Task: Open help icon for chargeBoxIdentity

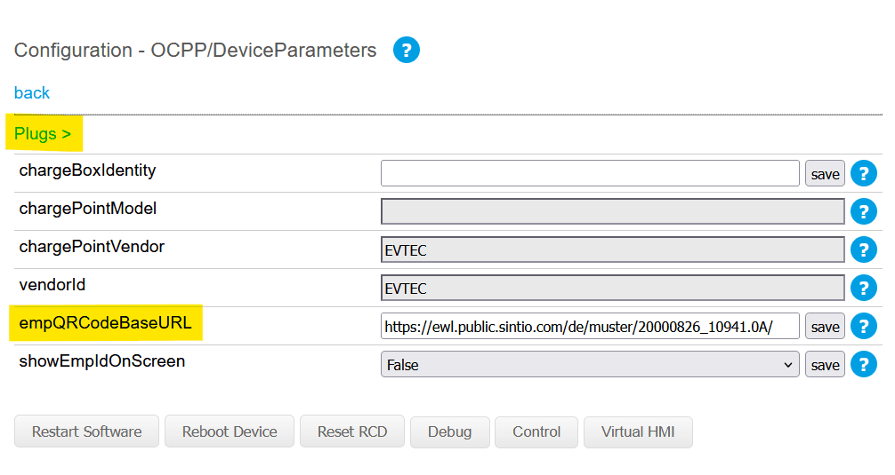Action: (864, 173)
